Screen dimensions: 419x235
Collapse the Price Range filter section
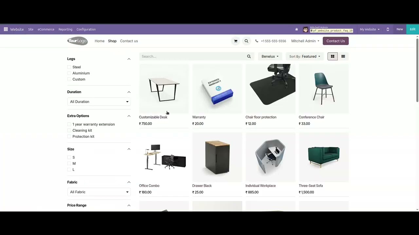point(129,205)
